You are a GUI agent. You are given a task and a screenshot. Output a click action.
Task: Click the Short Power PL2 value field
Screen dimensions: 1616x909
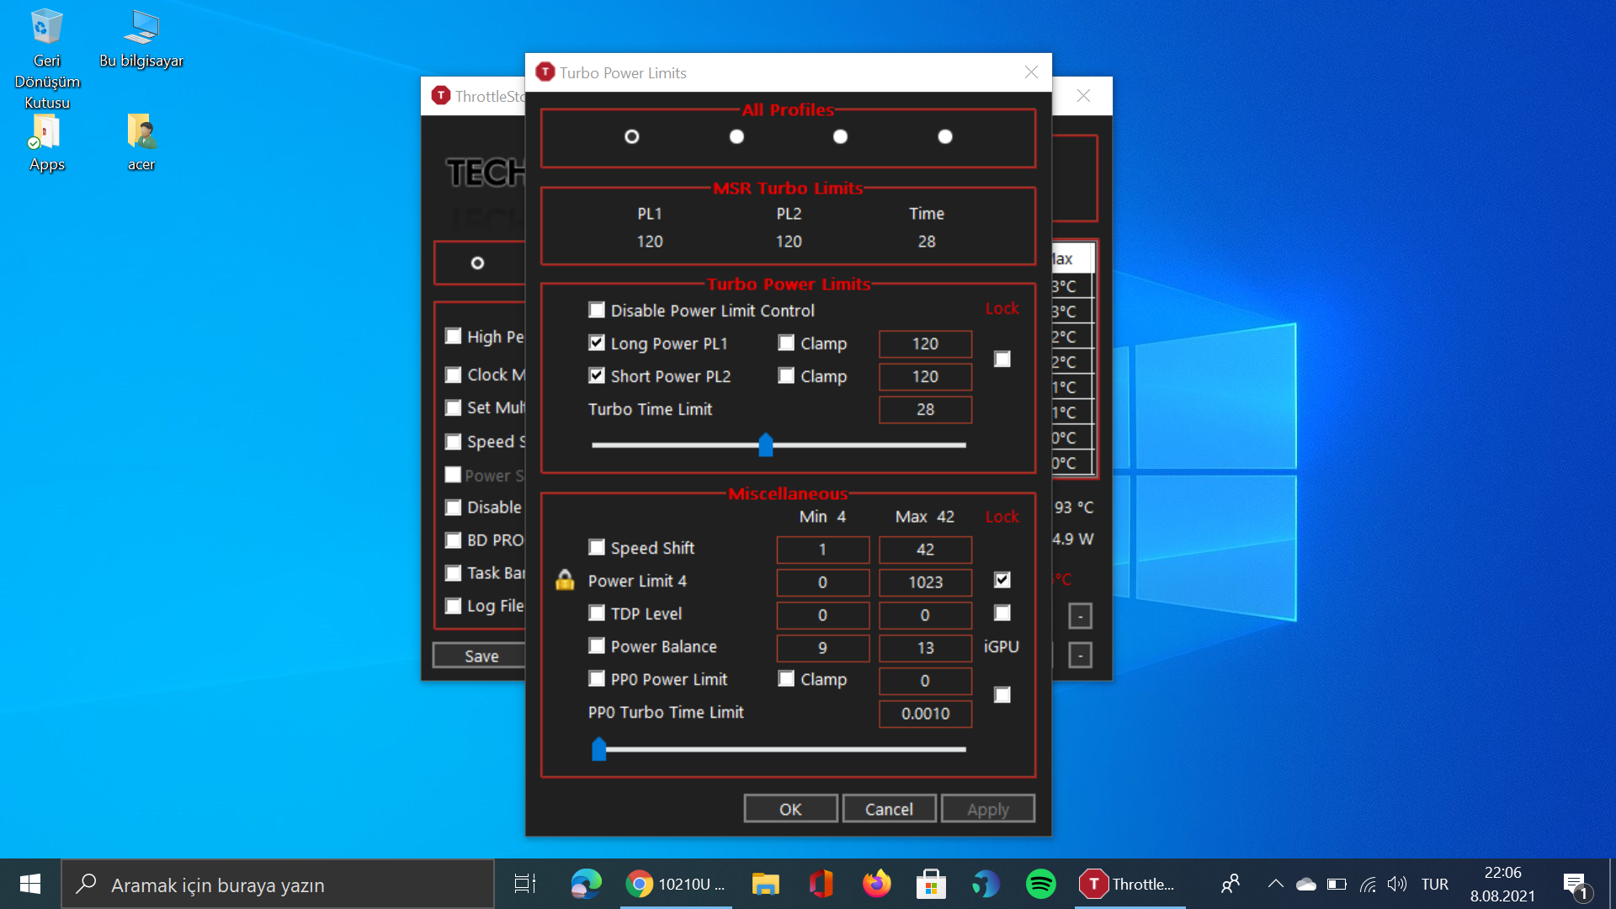tap(925, 376)
